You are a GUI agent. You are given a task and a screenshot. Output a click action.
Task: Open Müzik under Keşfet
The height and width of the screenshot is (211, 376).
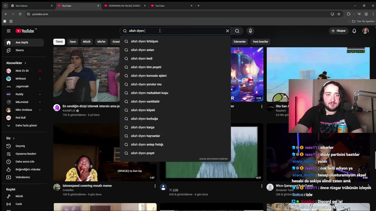pyautogui.click(x=24, y=196)
